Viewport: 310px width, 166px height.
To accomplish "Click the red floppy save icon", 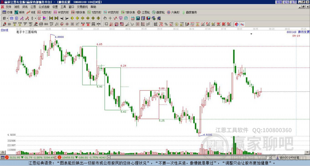I will tap(148, 18).
